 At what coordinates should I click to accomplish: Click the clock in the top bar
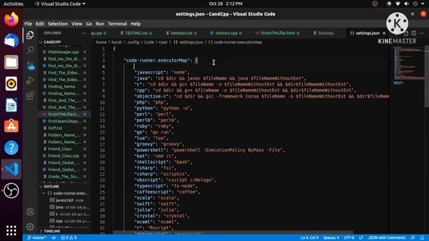(x=226, y=4)
